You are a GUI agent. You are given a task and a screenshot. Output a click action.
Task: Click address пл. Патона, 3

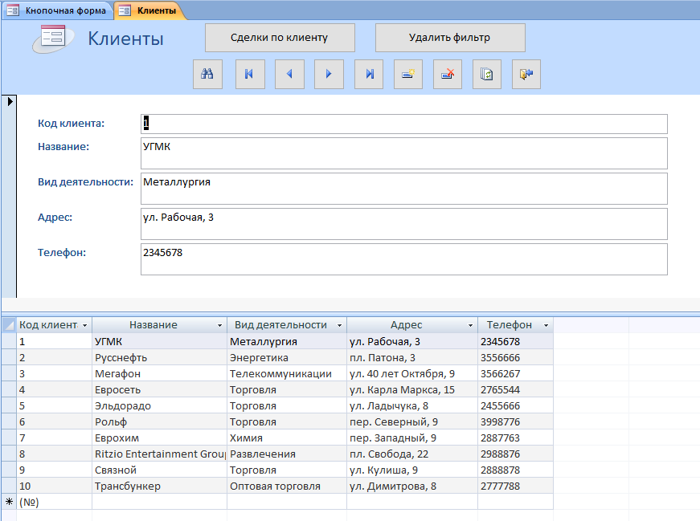[x=412, y=358]
